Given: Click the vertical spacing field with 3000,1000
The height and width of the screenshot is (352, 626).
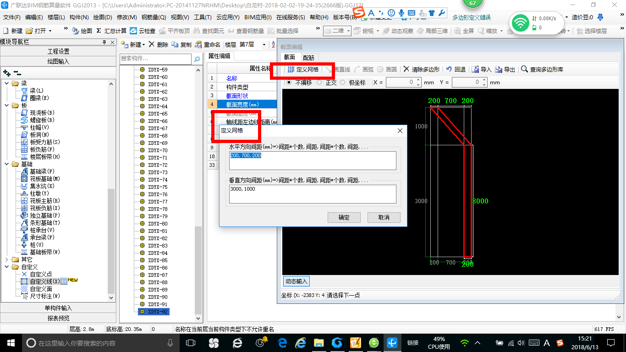Looking at the screenshot, I should [313, 194].
